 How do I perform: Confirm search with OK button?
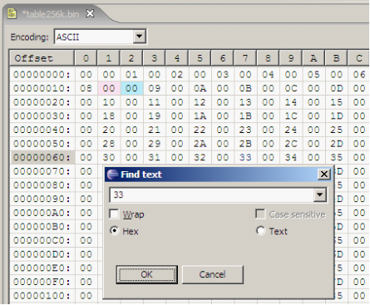(147, 274)
